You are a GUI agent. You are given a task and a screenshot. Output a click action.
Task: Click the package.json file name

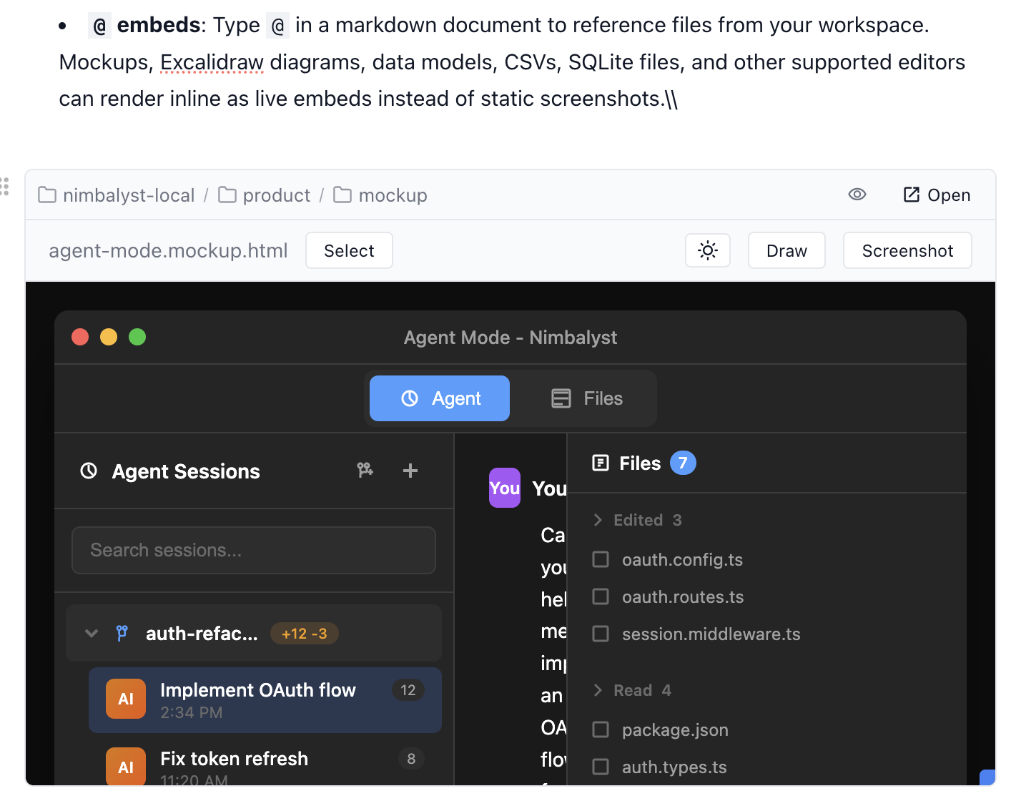click(x=675, y=730)
